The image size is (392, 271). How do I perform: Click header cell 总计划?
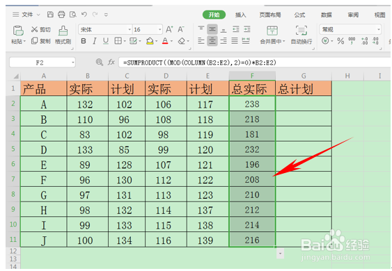click(x=304, y=88)
